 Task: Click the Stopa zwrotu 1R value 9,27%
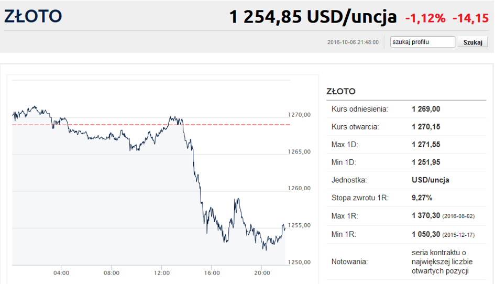[422, 198]
